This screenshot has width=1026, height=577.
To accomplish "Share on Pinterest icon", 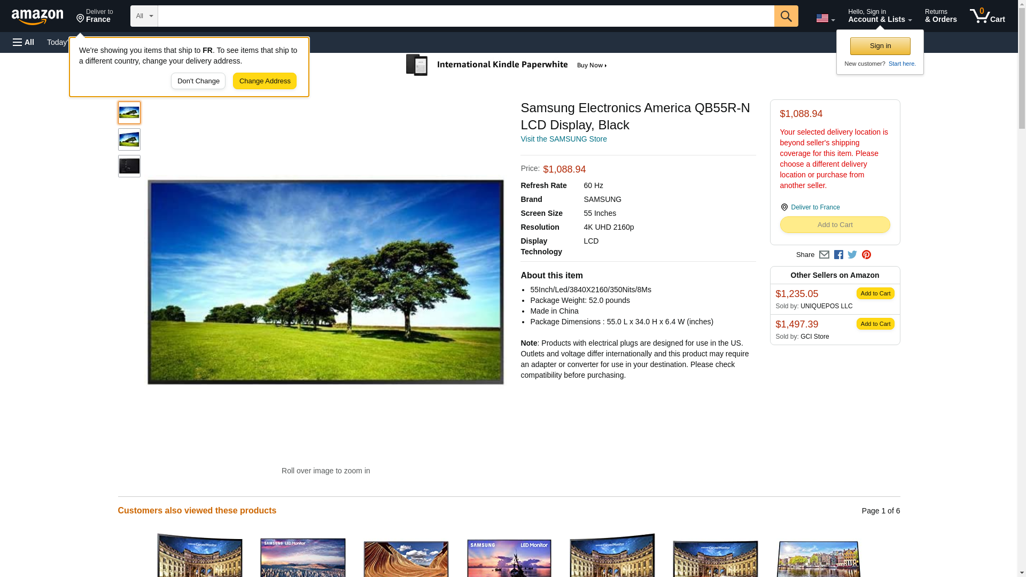I will 866,255.
